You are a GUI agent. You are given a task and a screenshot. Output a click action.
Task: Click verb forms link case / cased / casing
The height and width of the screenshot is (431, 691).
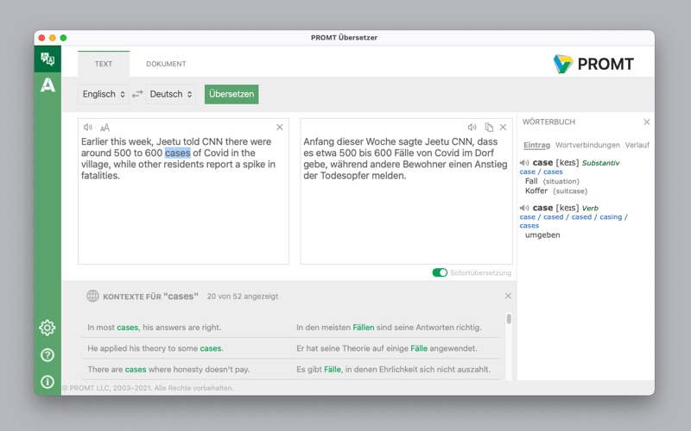click(x=574, y=221)
